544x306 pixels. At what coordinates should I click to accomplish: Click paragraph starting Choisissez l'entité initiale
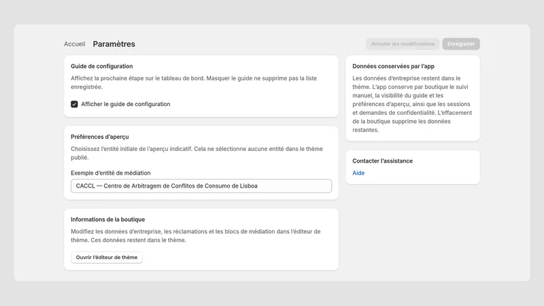[x=197, y=153]
